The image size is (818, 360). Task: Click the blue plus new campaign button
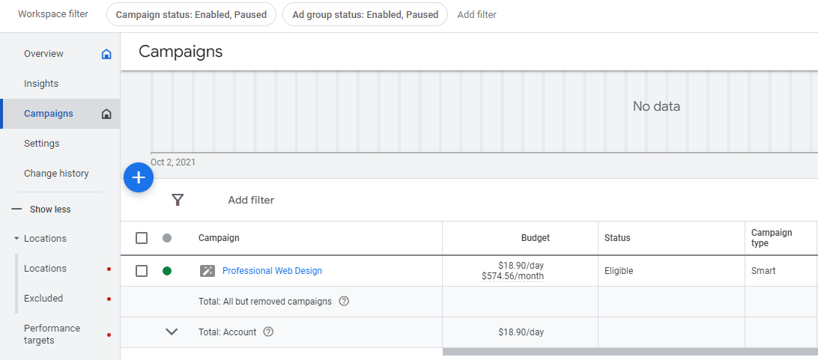(139, 177)
